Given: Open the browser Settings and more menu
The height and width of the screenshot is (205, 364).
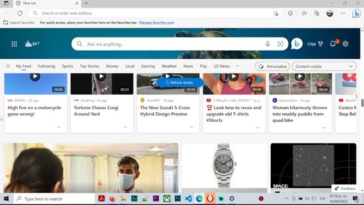Looking at the screenshot, I should 343,13.
